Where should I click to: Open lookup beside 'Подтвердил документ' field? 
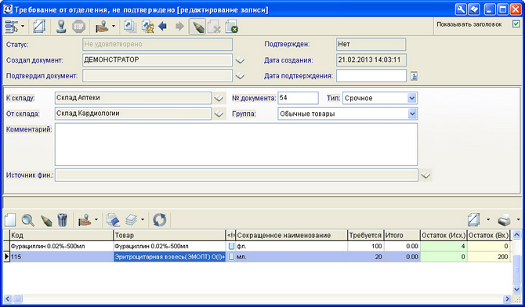(x=240, y=76)
